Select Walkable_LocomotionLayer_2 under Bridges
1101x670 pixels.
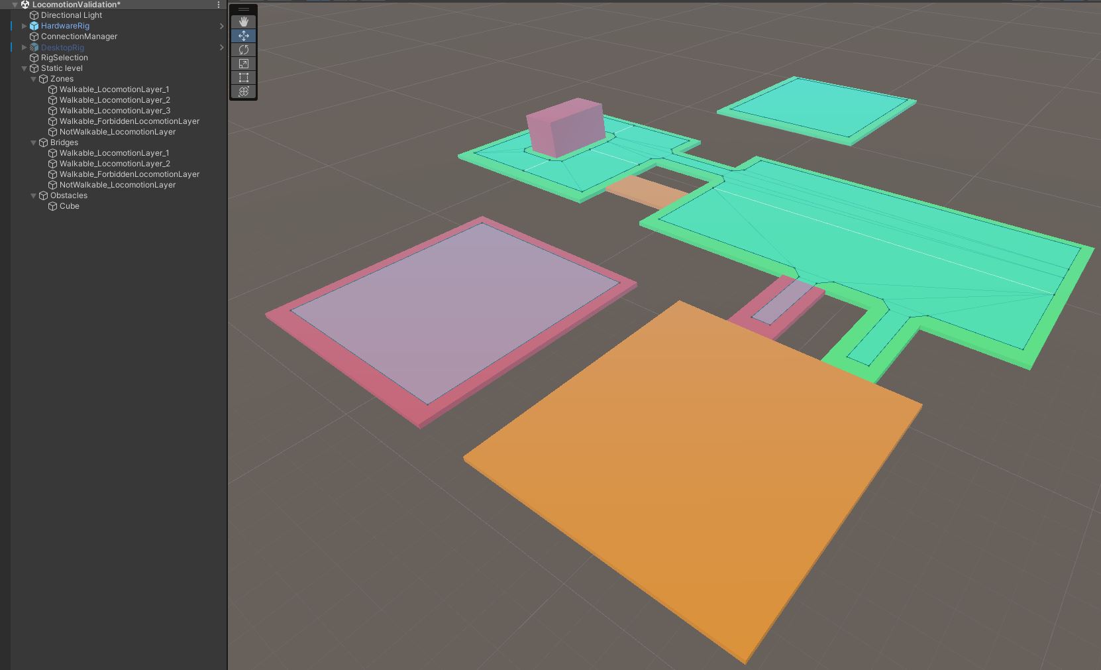(x=115, y=164)
